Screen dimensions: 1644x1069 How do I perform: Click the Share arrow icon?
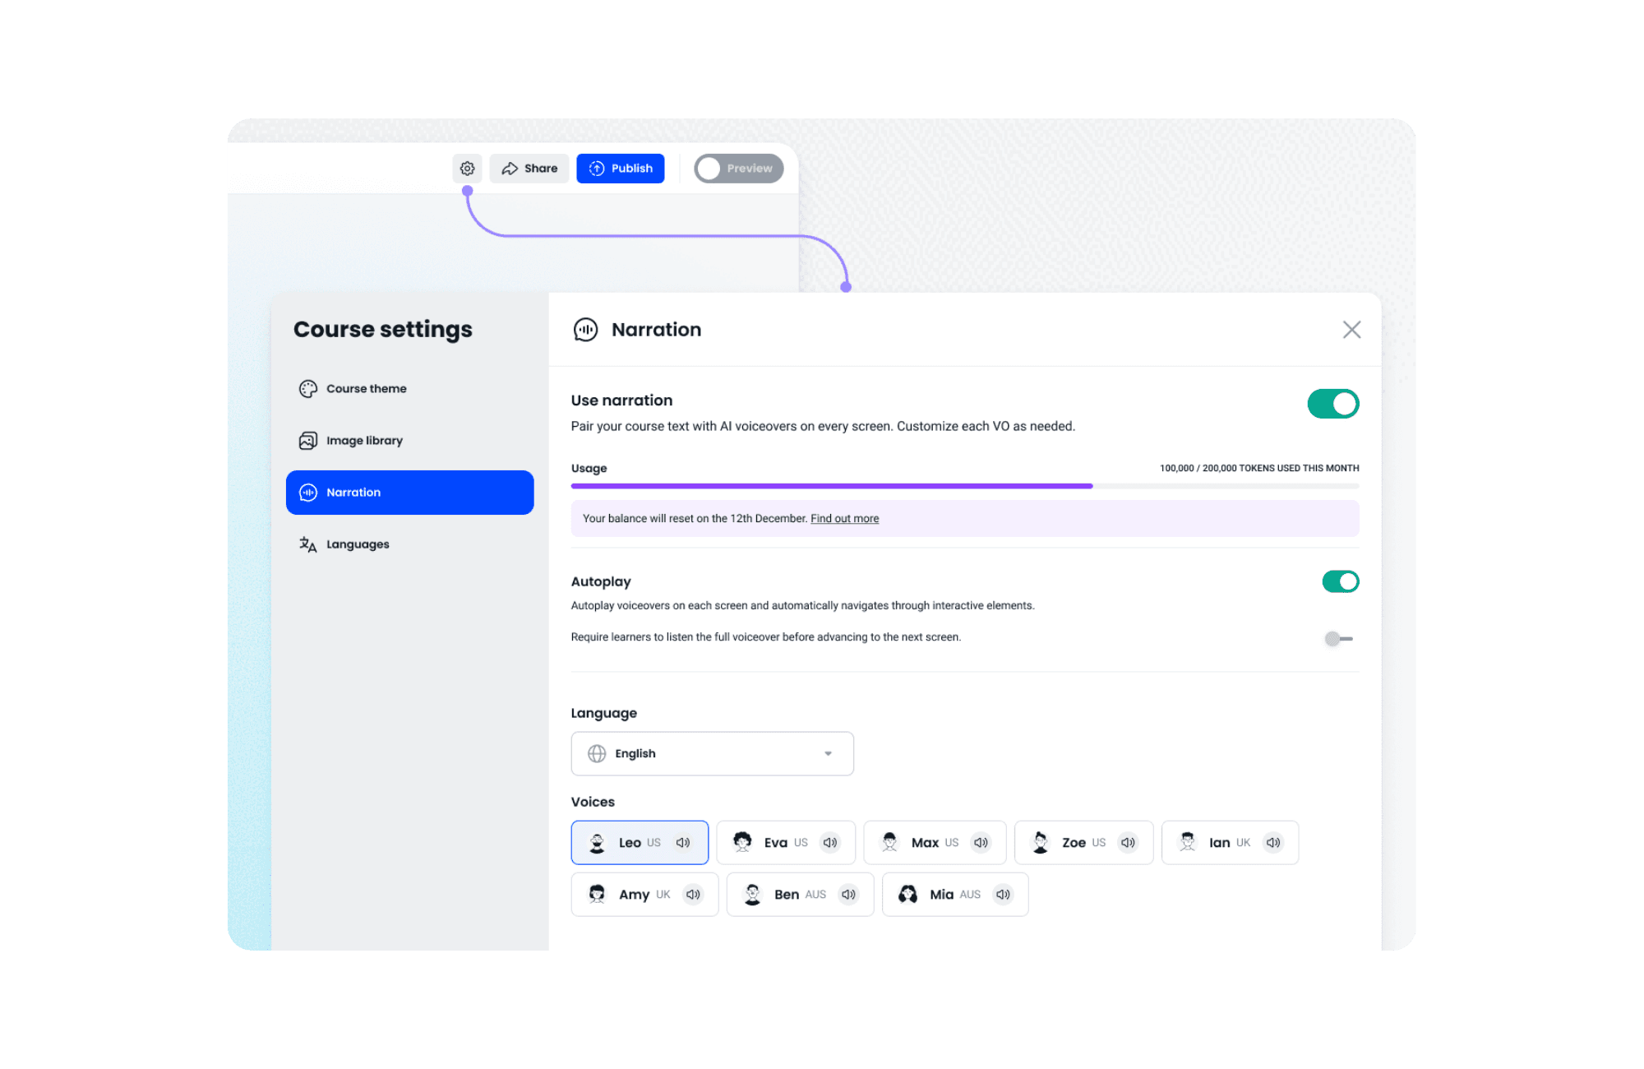pos(510,168)
